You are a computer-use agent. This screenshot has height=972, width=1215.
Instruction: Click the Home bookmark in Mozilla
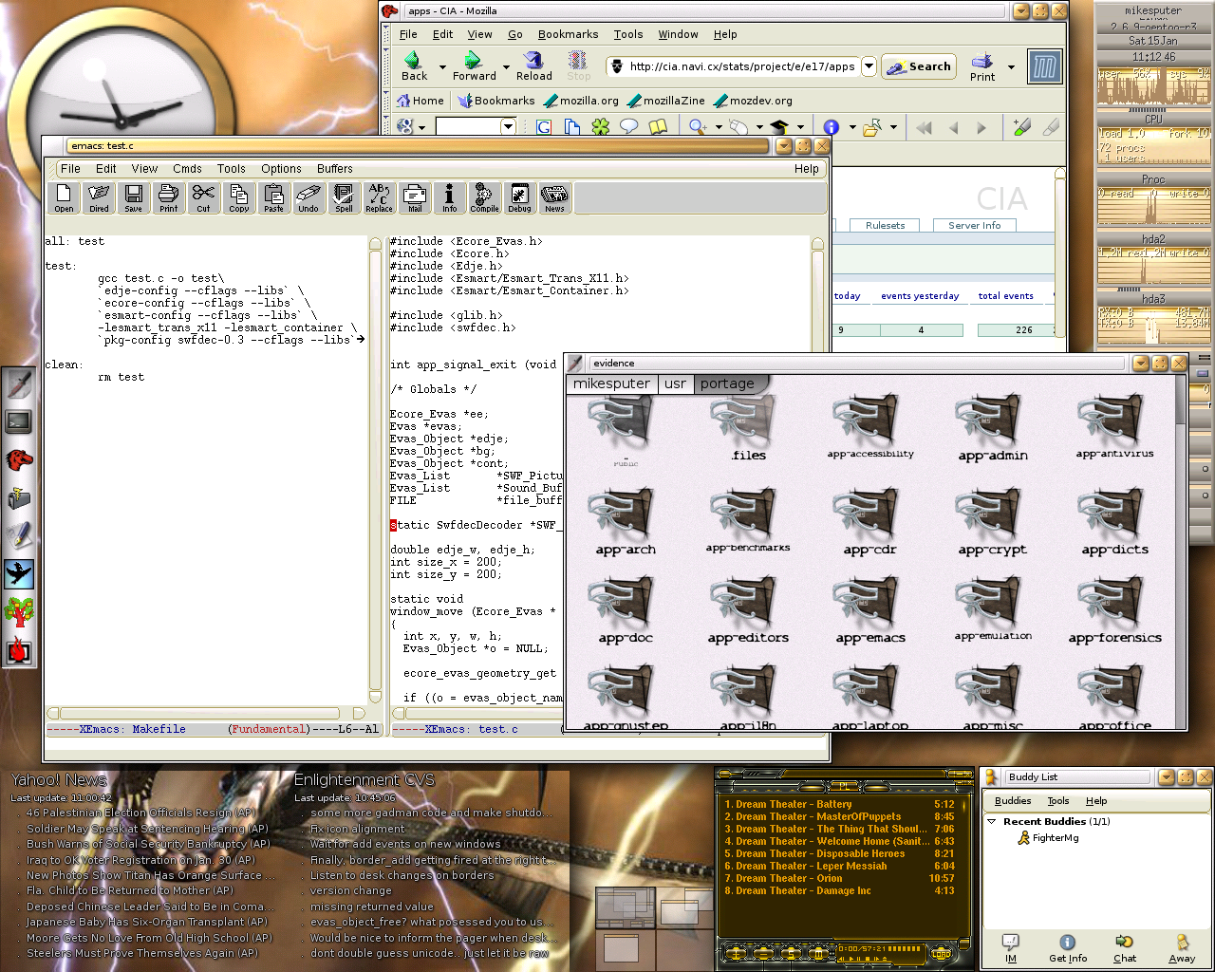[420, 101]
